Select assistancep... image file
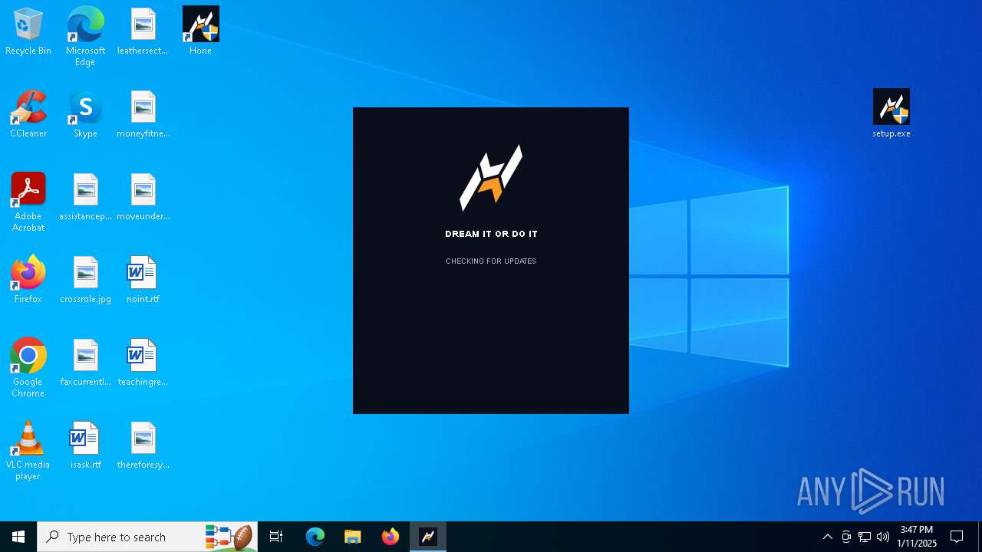 tap(85, 198)
